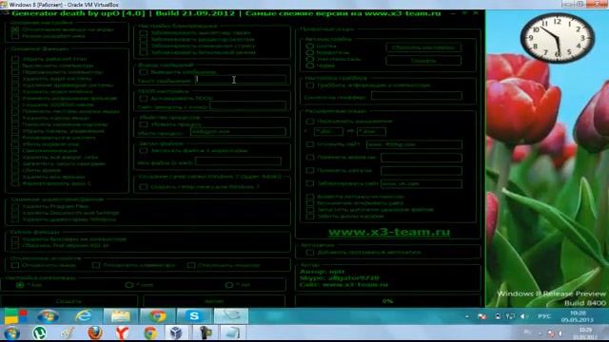Select the *.bat compile radio
Image resolution: width=609 pixels, height=342 pixels.
pyautogui.click(x=228, y=285)
